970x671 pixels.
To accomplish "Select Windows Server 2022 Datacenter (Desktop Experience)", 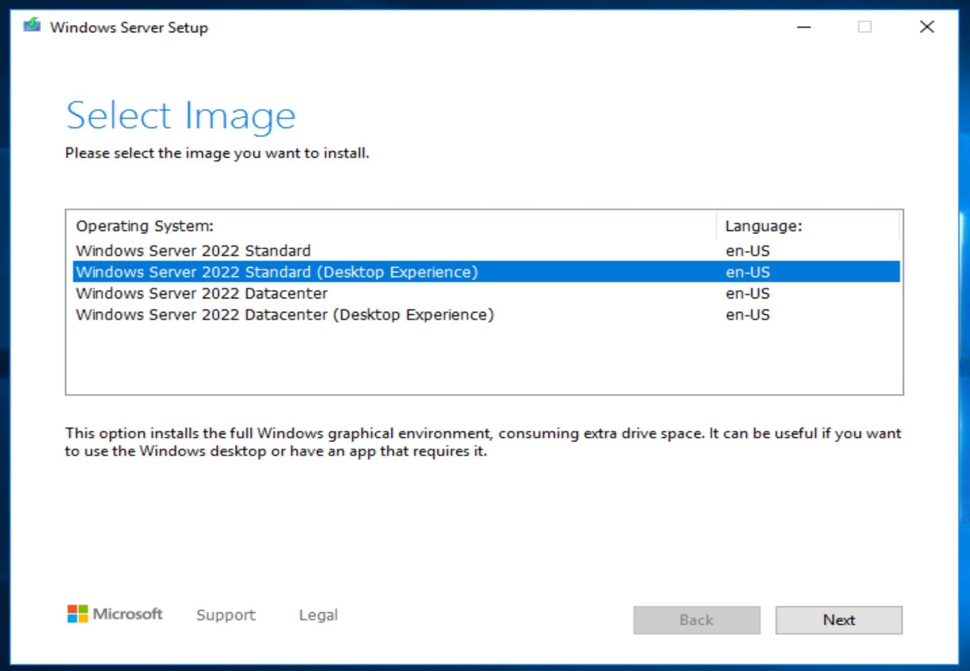I will click(x=284, y=314).
